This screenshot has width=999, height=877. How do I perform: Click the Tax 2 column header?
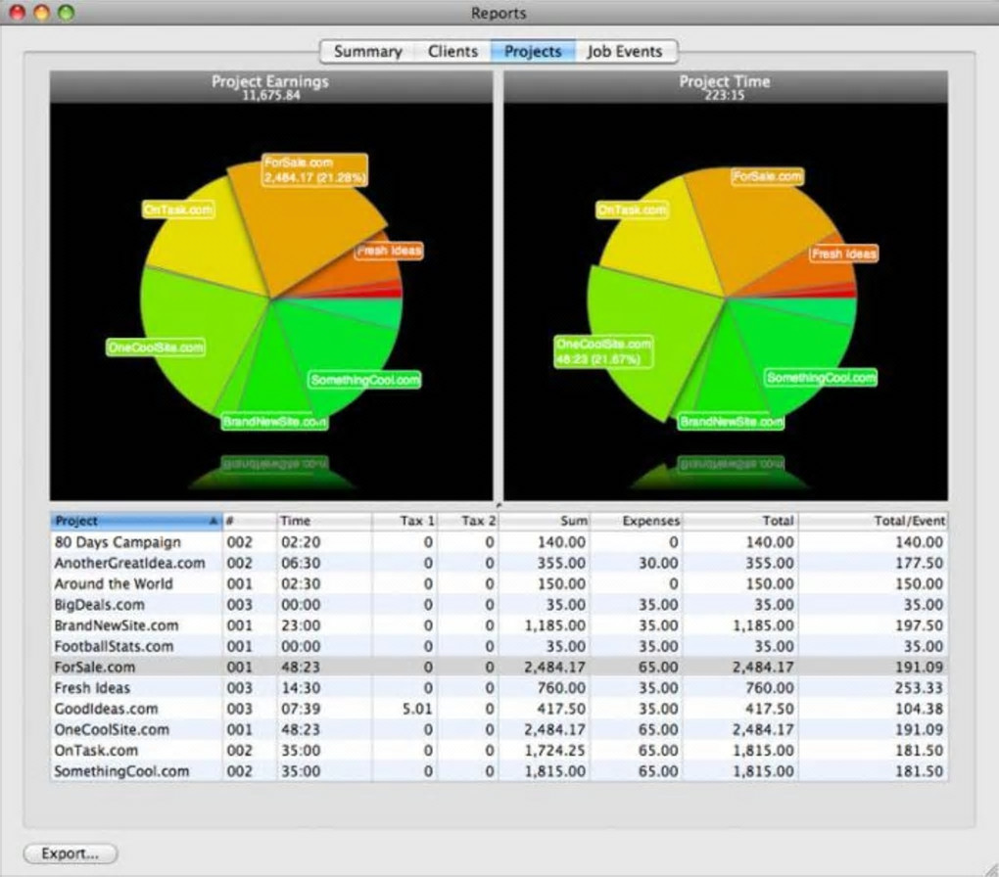pos(468,521)
